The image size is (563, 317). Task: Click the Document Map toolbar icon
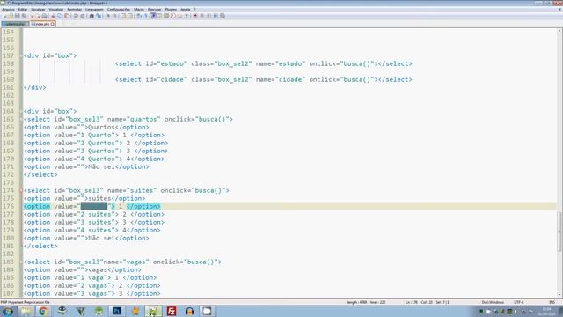166,16
